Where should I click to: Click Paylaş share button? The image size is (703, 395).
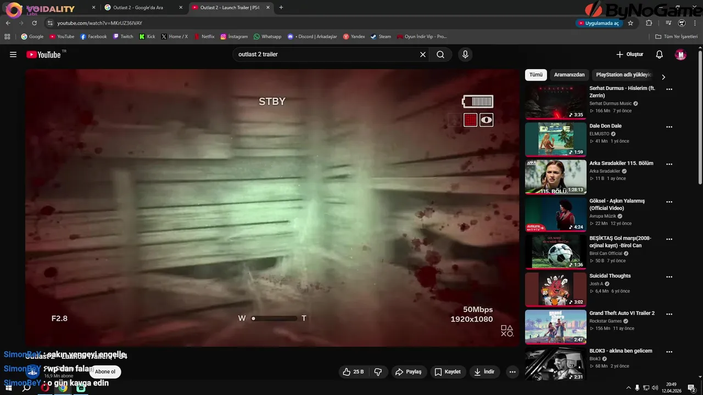click(408, 371)
